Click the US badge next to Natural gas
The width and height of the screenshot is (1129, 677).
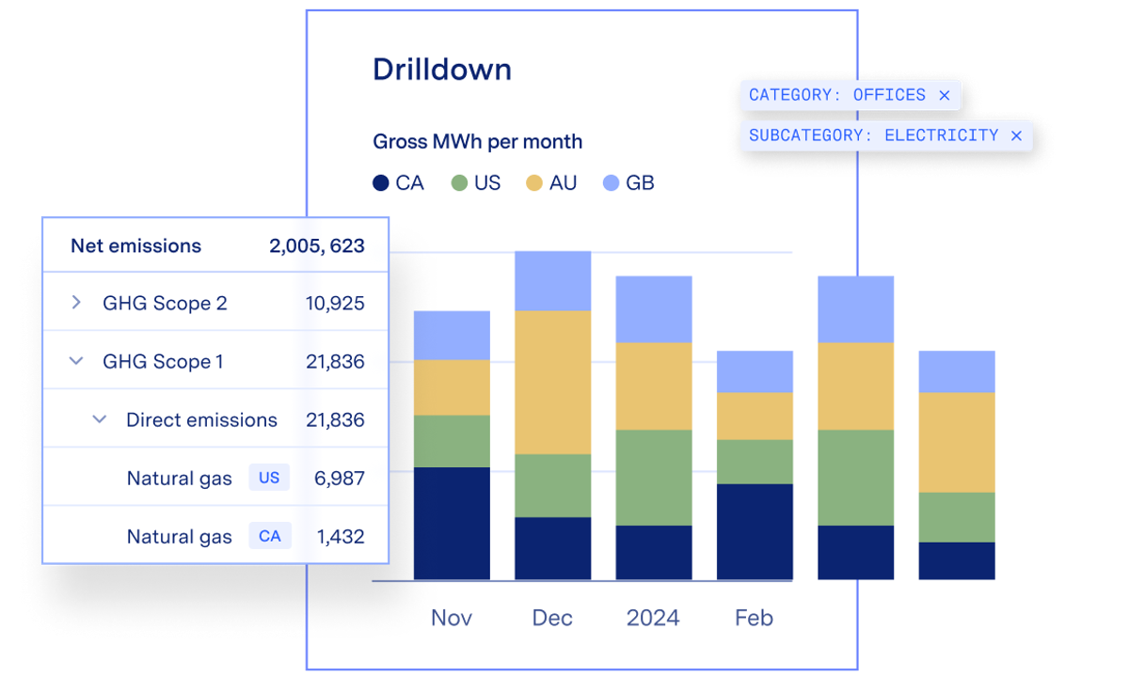[268, 478]
